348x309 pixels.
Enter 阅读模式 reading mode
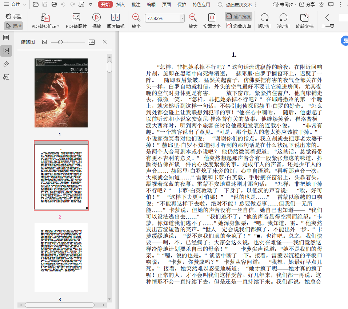(115, 21)
